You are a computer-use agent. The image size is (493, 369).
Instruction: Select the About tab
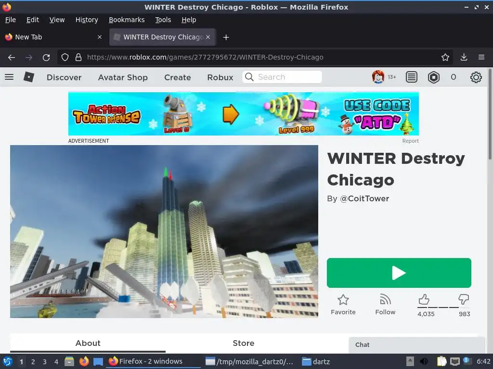click(88, 343)
